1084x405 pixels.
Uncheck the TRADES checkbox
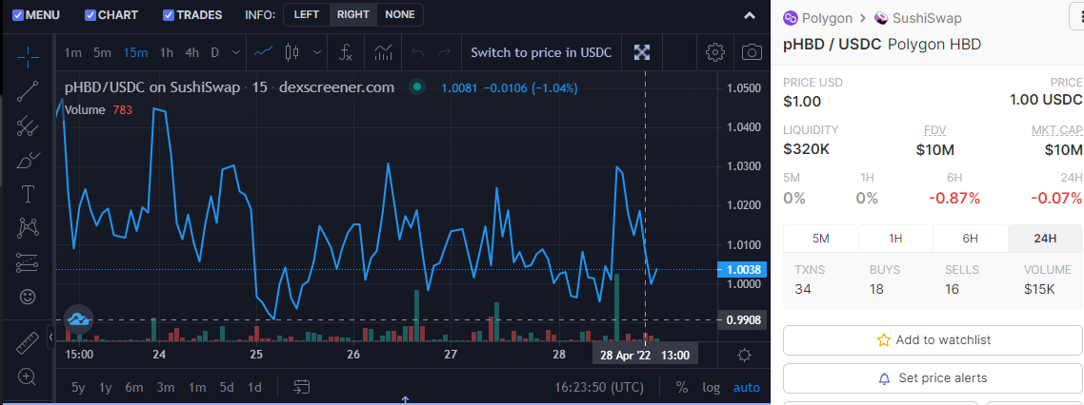tap(169, 15)
